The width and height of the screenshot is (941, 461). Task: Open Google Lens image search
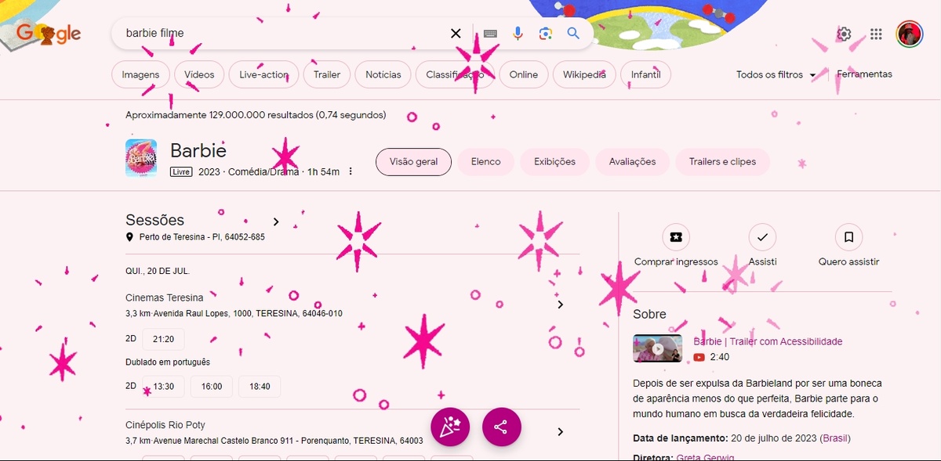(546, 34)
